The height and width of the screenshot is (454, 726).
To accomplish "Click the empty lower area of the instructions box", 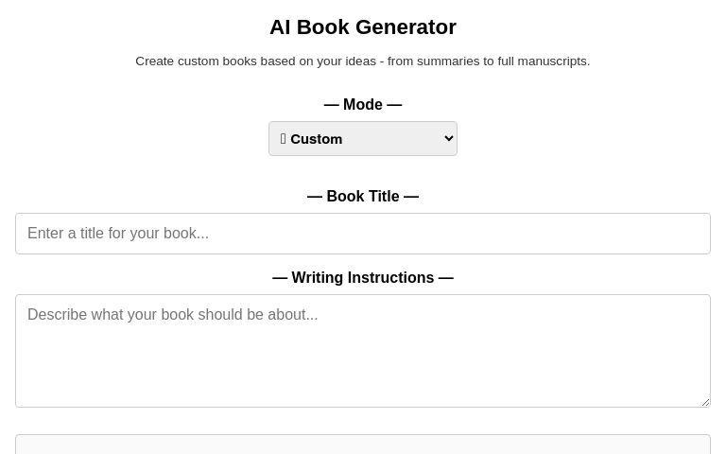I will point(363,378).
